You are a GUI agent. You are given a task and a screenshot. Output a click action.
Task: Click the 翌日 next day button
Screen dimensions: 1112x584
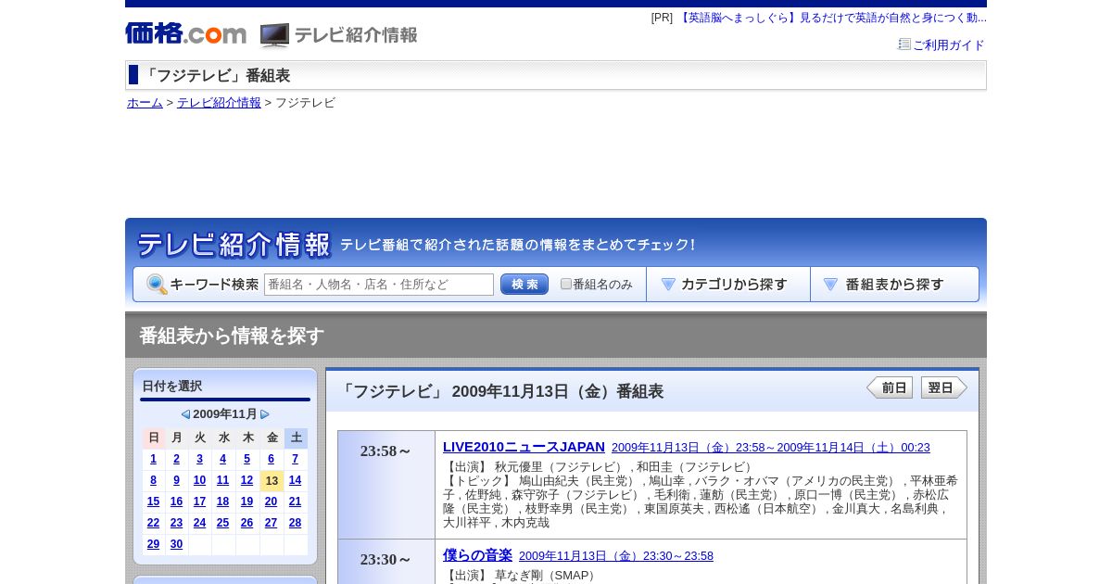coord(943,387)
